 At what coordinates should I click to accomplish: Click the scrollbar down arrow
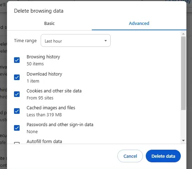[x=183, y=141]
